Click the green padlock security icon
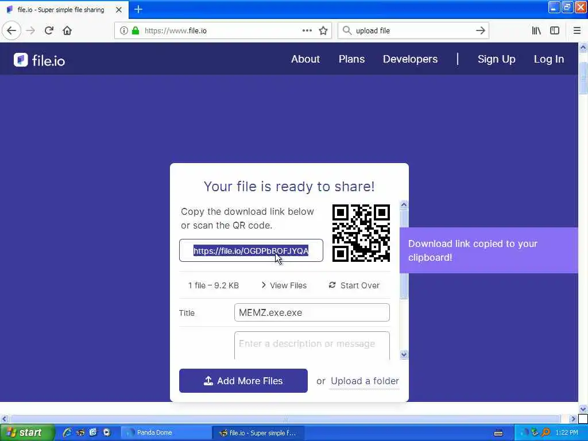 pos(136,30)
